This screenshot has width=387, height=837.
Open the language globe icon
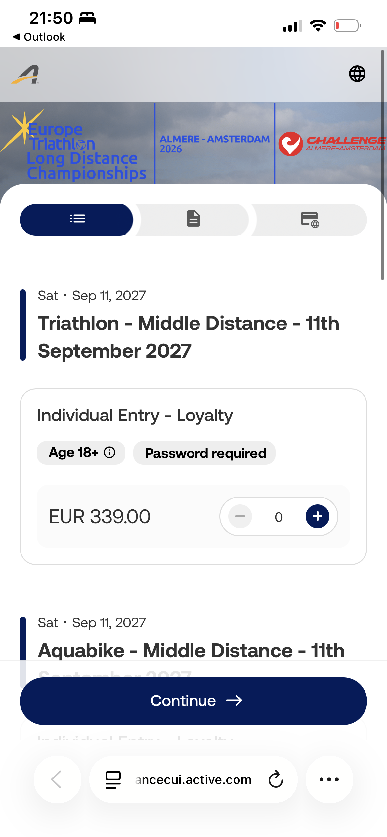pos(357,74)
